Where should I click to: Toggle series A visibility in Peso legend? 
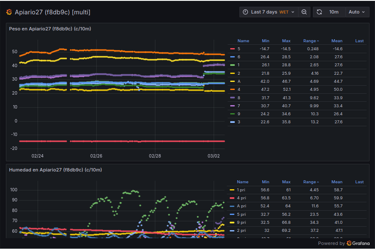[x=239, y=81]
